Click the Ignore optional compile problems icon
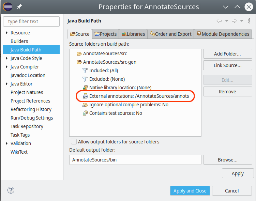The height and width of the screenshot is (201, 256). coord(85,105)
